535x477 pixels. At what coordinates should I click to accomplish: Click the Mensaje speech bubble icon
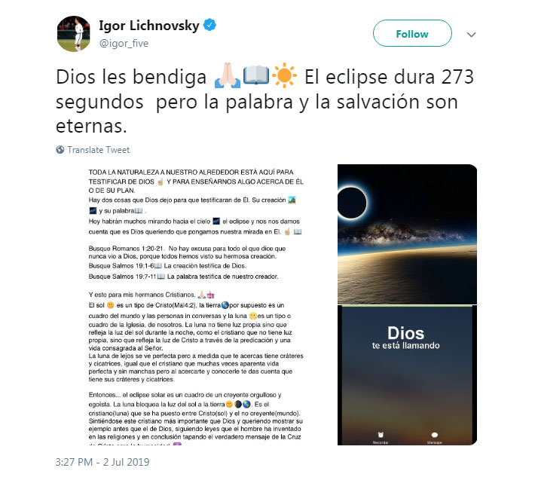pyautogui.click(x=434, y=435)
